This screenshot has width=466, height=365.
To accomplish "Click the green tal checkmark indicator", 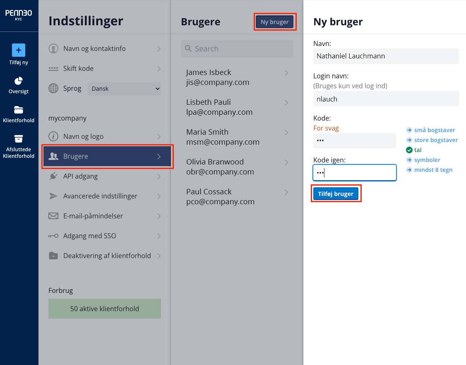I will pos(409,150).
